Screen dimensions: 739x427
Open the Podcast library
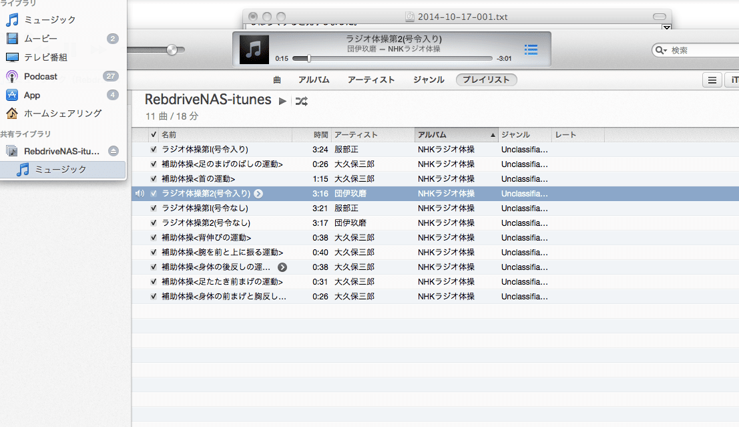tap(41, 76)
